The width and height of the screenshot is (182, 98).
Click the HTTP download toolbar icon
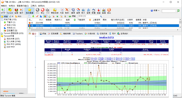[3, 11]
